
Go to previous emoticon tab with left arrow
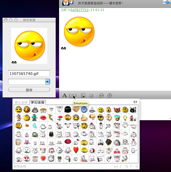[134, 102]
